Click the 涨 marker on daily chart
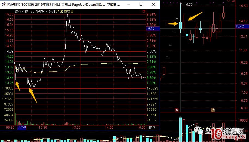Screen dimensions: 249x142 pos(177,110)
